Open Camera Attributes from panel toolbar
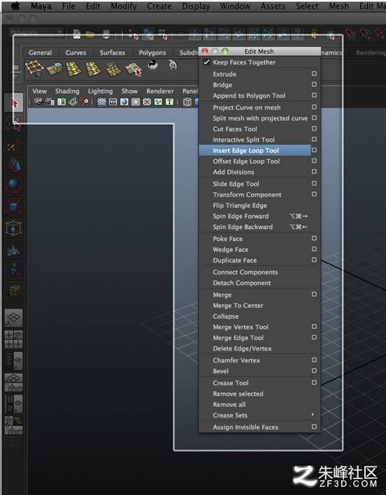Image resolution: width=386 pixels, height=495 pixels. pos(50,102)
